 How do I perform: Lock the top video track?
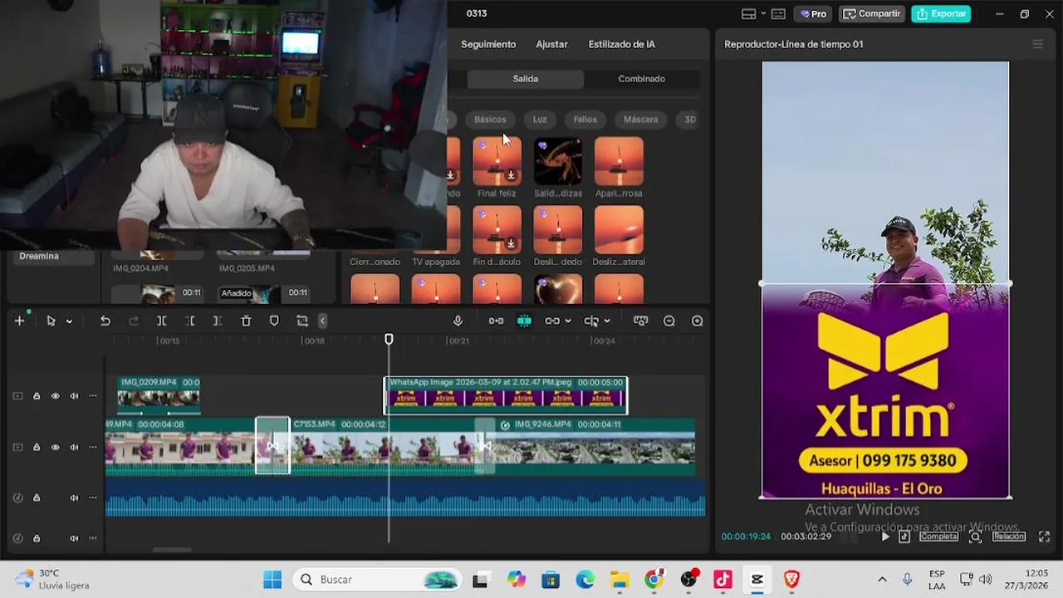(37, 396)
